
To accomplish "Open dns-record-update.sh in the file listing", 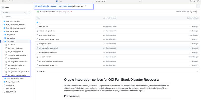I will pyautogui.click(x=47, y=31).
